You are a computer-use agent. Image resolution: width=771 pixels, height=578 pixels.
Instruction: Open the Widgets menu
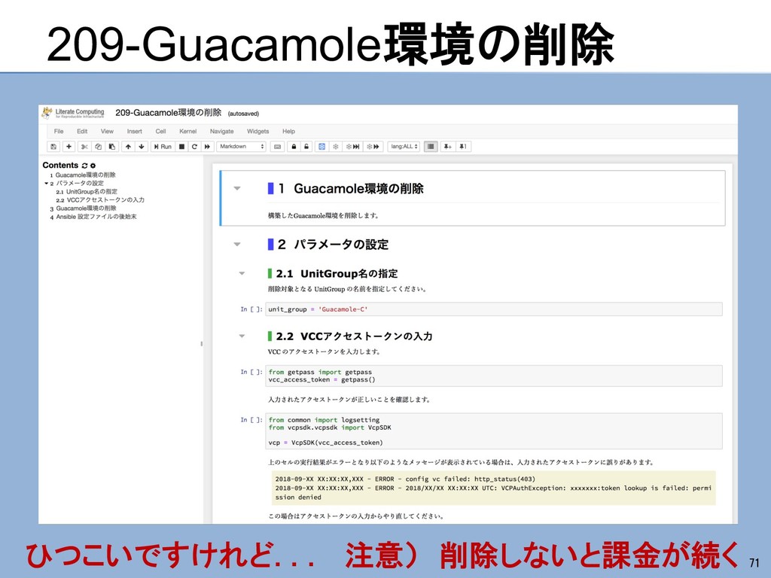(258, 131)
